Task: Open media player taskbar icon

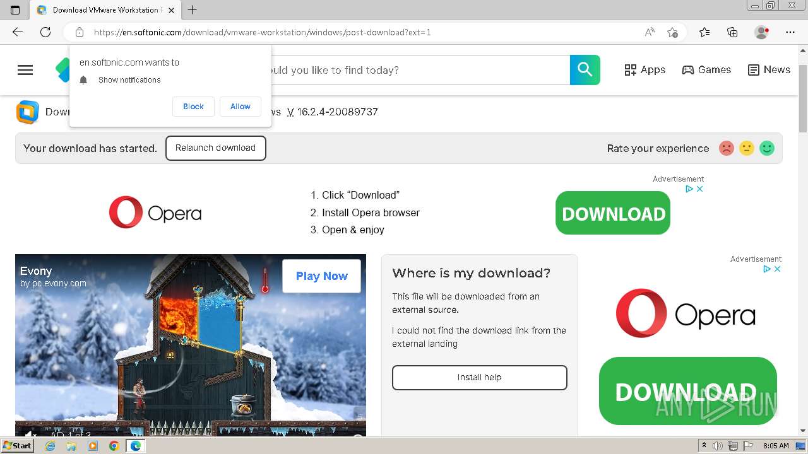Action: point(93,446)
